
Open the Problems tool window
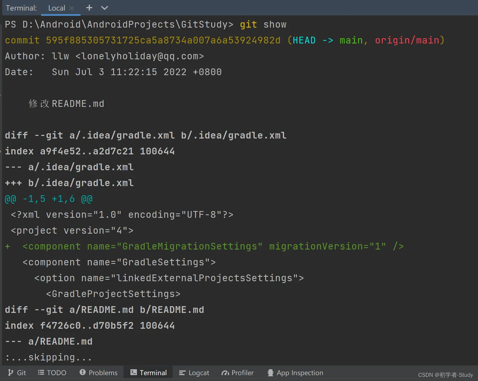[98, 373]
